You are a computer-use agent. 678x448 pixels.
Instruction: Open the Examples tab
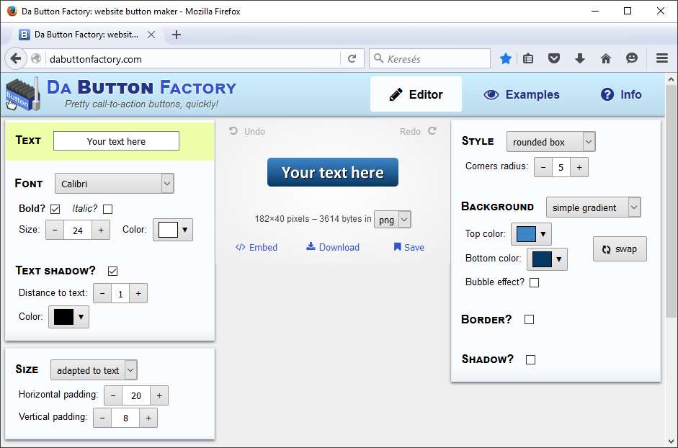522,94
